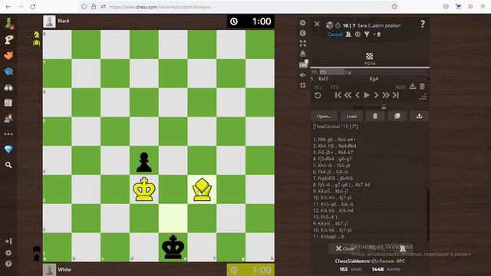Click White's yellow clock
The height and width of the screenshot is (276, 491).
point(251,270)
